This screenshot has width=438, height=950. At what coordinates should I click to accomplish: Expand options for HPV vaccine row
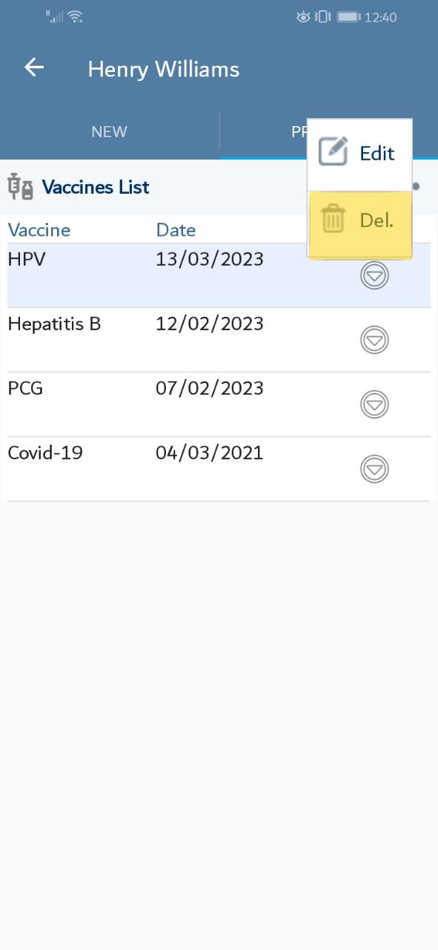374,275
